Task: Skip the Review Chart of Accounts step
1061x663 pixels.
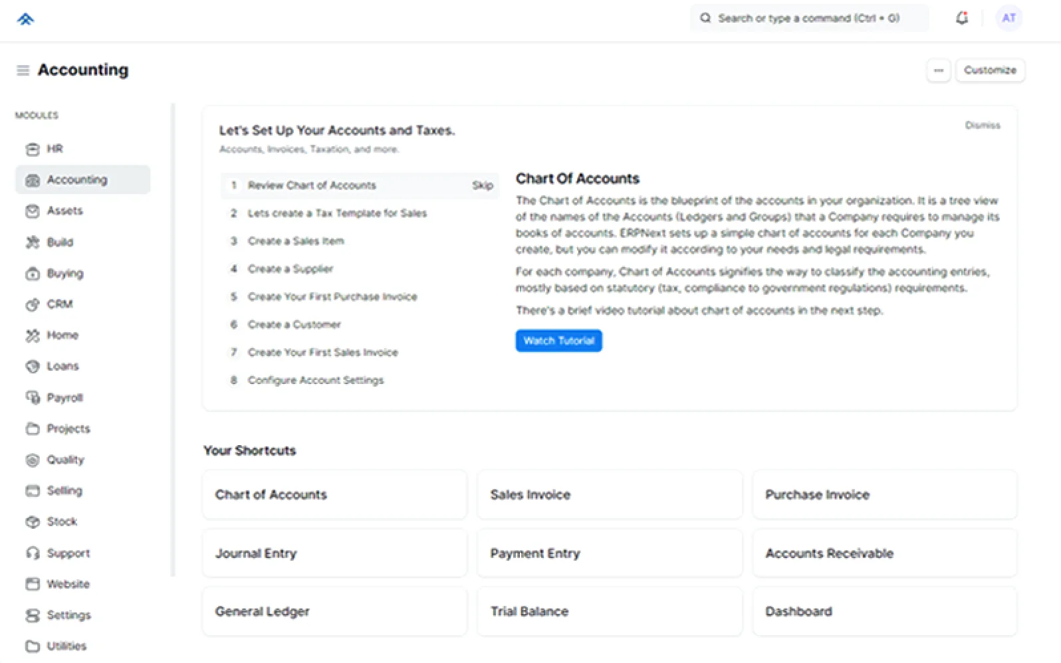Action: pyautogui.click(x=482, y=185)
